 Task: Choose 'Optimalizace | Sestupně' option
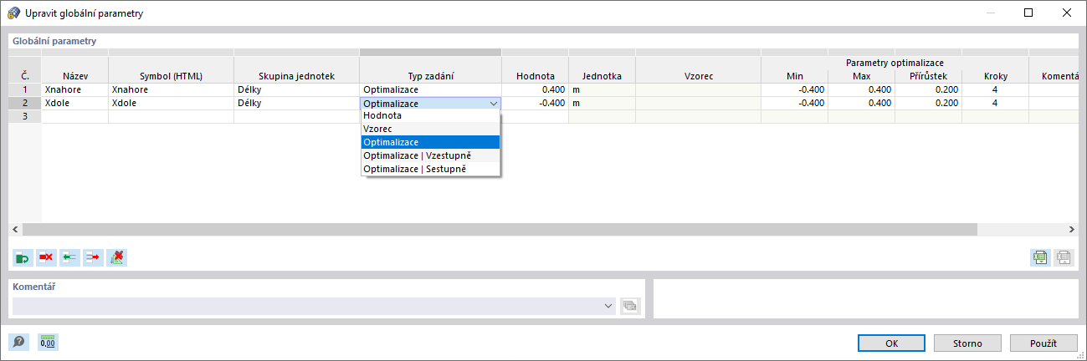point(430,169)
